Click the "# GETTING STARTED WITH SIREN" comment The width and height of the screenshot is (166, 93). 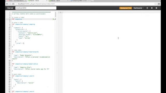(x=29, y=14)
